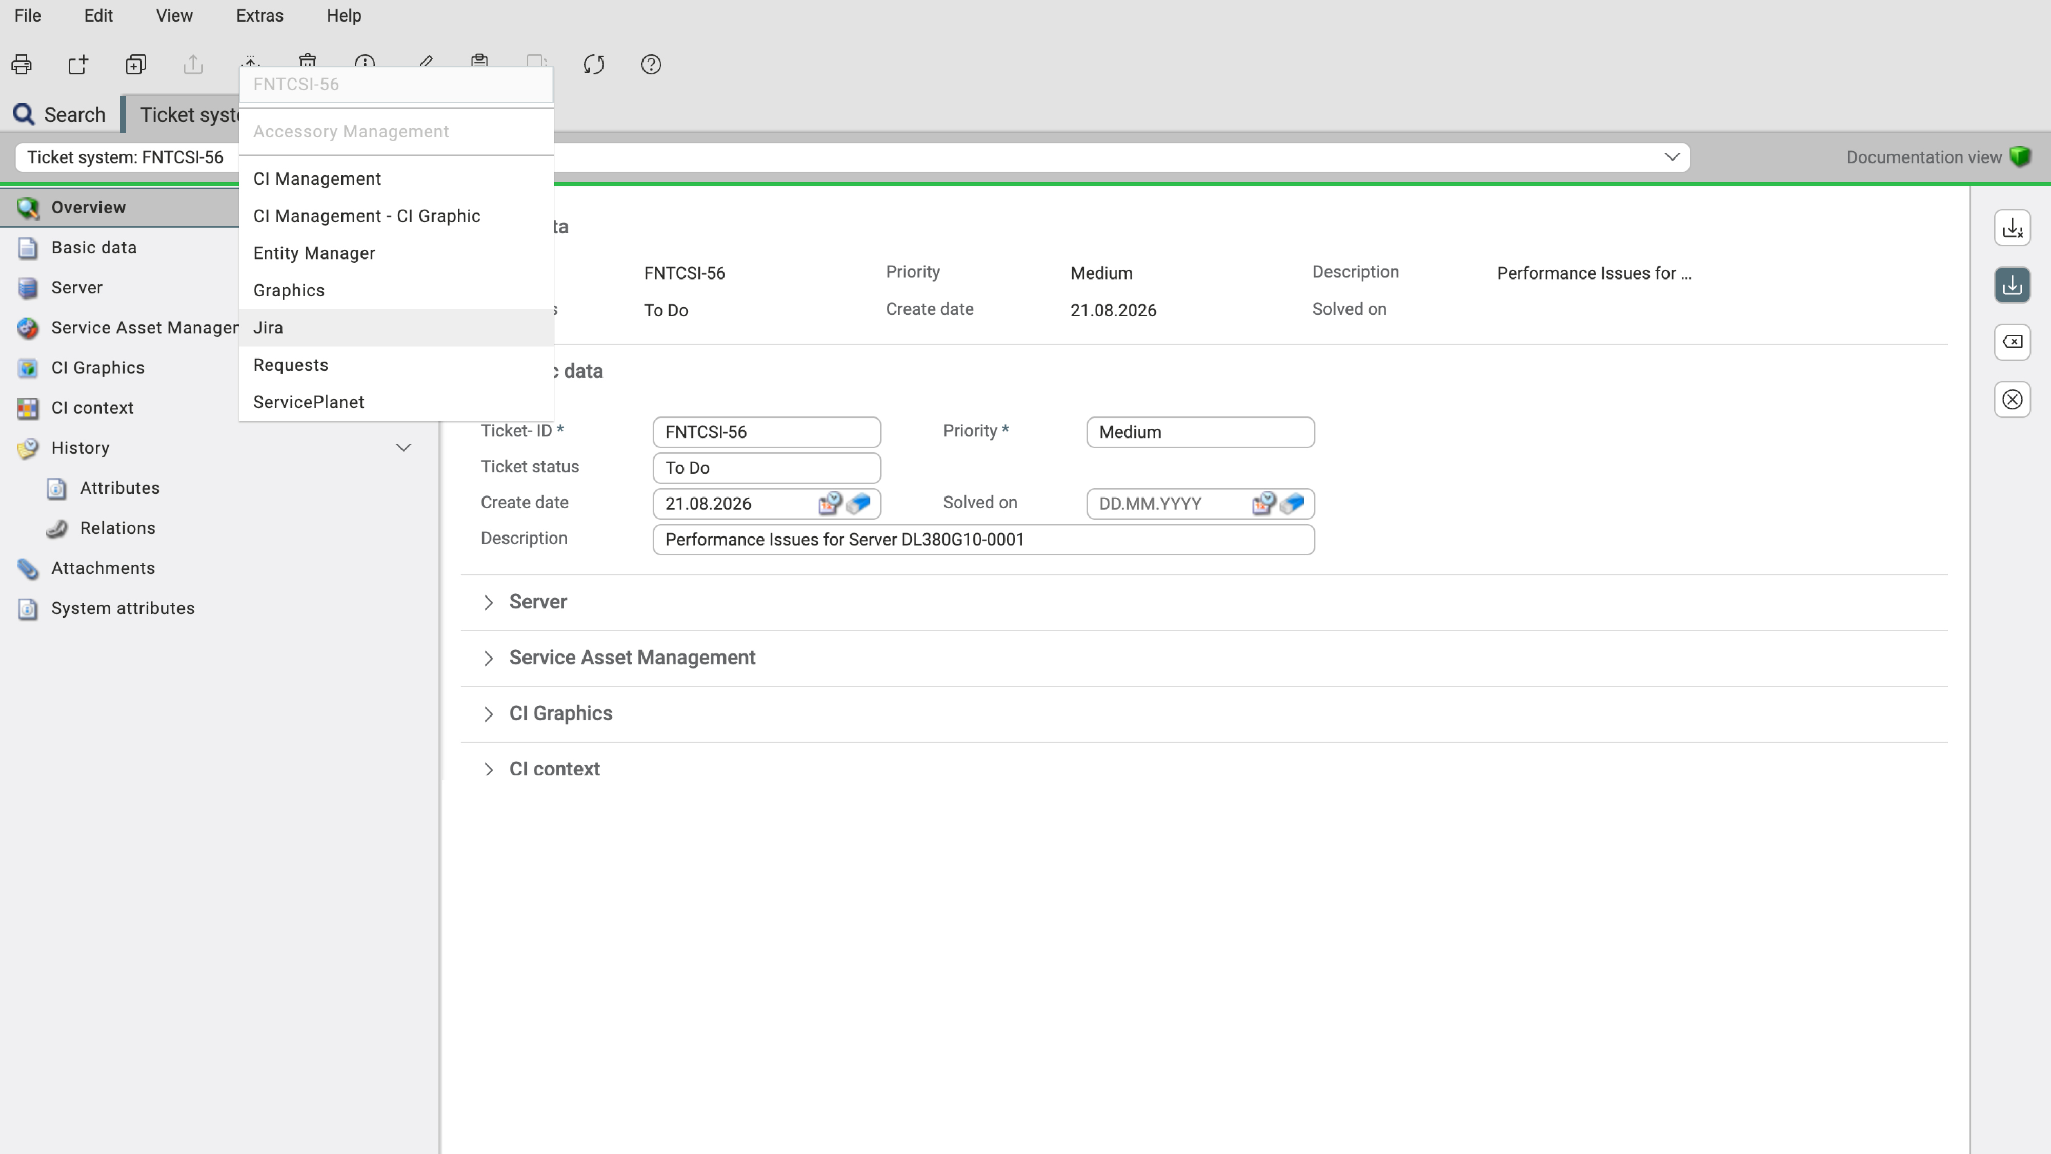Expand the Service Asset Management section
Image resolution: width=2051 pixels, height=1154 pixels.
click(489, 659)
